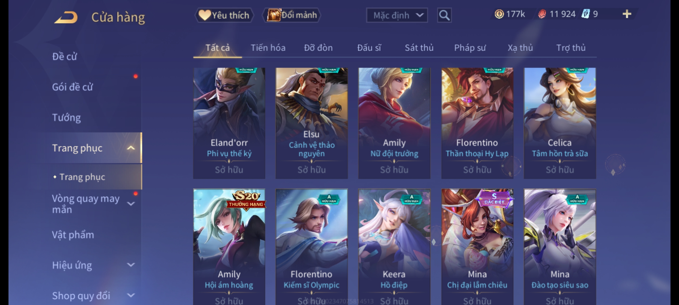679x305 pixels.
Task: Click the plus icon to add currency
Action: pos(627,14)
